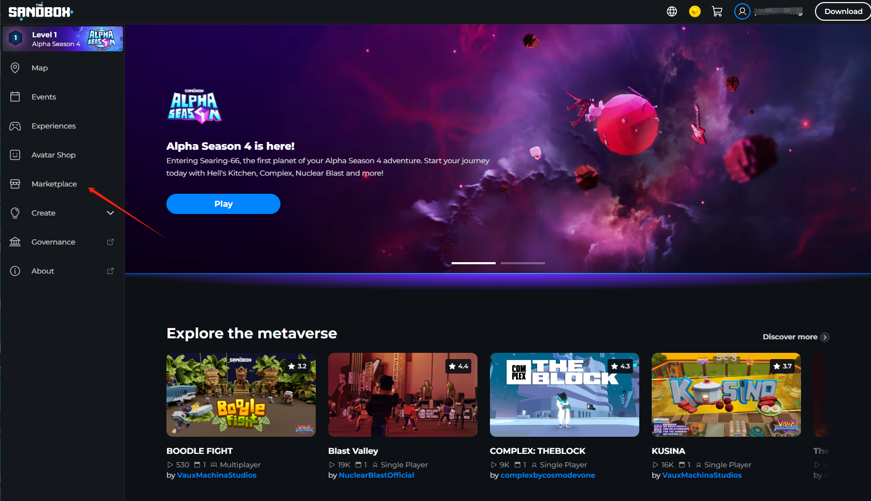The height and width of the screenshot is (501, 871).
Task: Open NuclearBlastOfficial creator link
Action: tap(376, 475)
